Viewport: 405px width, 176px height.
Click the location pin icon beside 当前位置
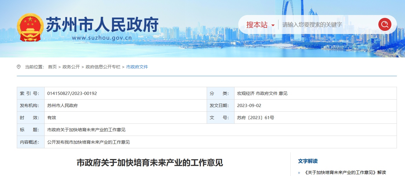[x=19, y=67]
